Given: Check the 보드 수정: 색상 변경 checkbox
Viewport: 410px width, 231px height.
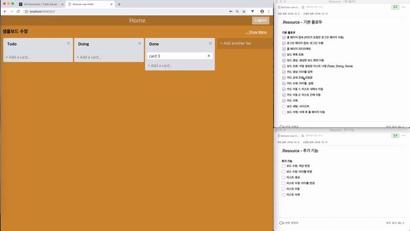Looking at the screenshot, I should click(283, 166).
